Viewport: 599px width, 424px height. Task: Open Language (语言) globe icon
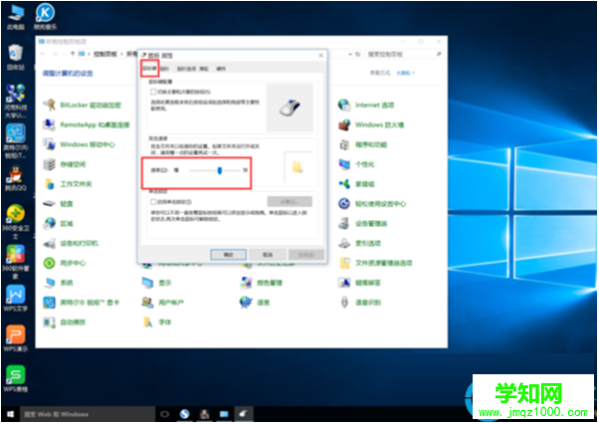(x=246, y=303)
